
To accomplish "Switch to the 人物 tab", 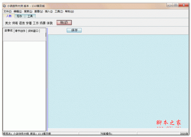I will point(9,16).
